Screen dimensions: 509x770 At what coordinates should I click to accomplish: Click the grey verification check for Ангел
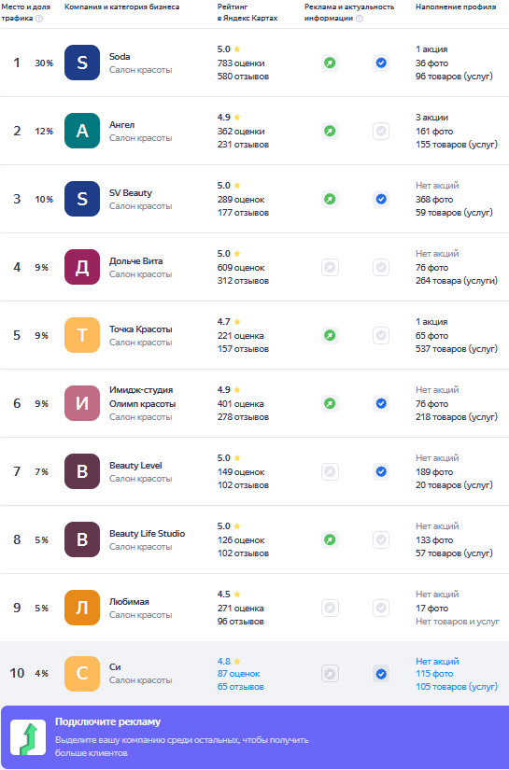pos(381,131)
